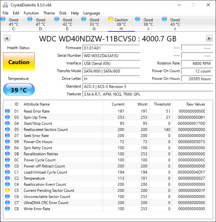Select the C: drive status orb
The image size is (216, 222).
click(x=3, y=19)
